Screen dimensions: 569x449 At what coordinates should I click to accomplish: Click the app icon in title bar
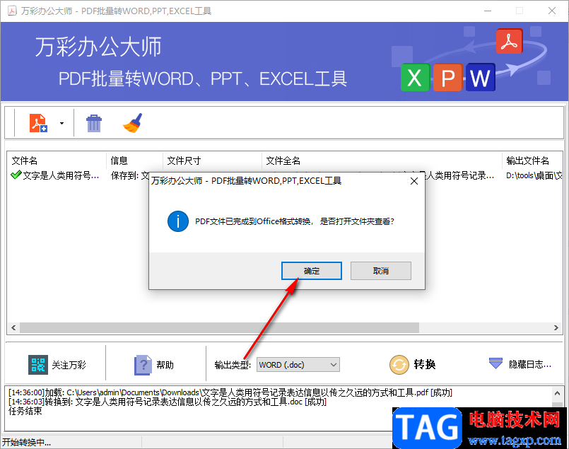click(x=12, y=11)
